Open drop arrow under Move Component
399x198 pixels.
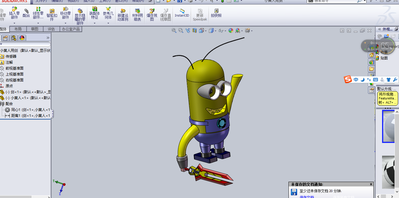click(x=65, y=23)
